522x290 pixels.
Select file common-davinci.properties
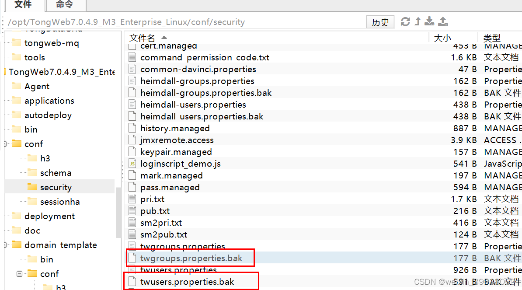point(198,69)
